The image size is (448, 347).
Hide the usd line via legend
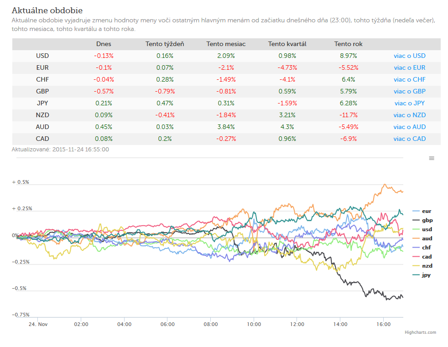422,229
